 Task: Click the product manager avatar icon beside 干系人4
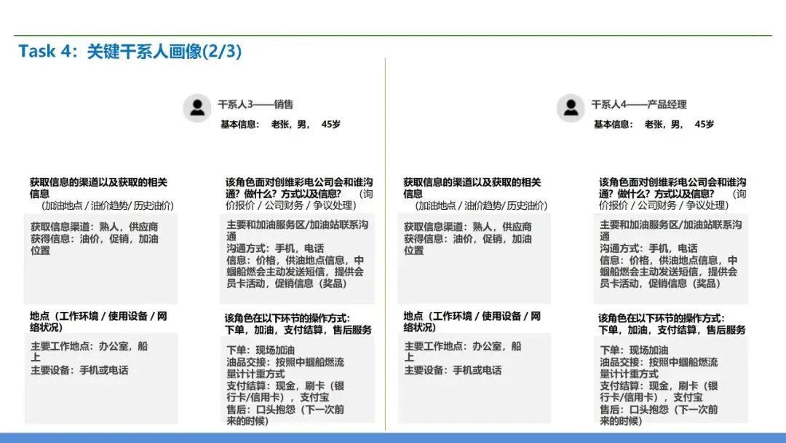571,109
